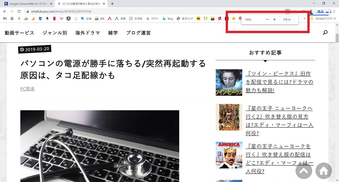Click the PC関連 category link
This screenshot has width=339, height=182.
click(27, 89)
